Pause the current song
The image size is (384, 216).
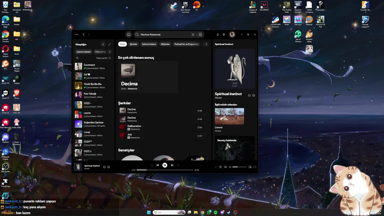coord(165,165)
